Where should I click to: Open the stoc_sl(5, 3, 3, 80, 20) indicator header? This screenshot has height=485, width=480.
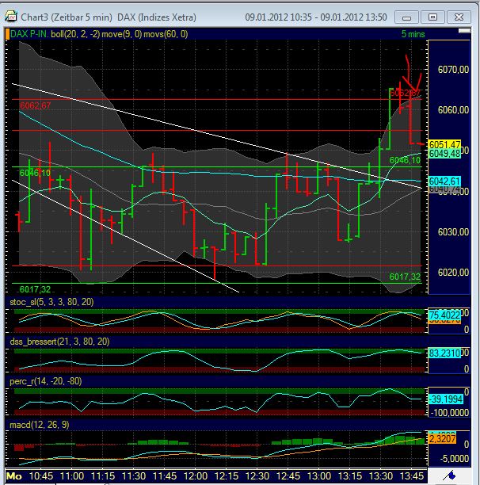tap(60, 301)
